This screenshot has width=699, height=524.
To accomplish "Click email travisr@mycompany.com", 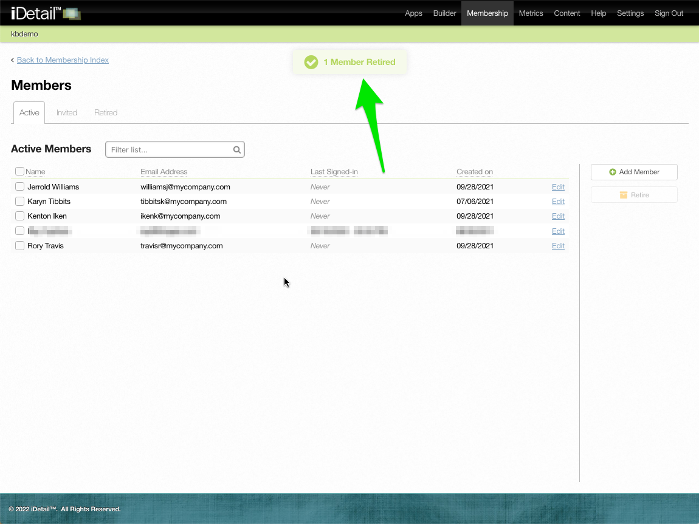I will click(x=182, y=246).
